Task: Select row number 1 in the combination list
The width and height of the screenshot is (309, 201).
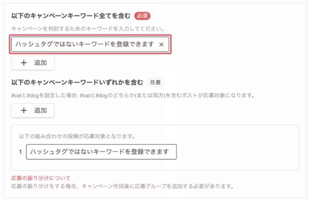Action: (20, 152)
